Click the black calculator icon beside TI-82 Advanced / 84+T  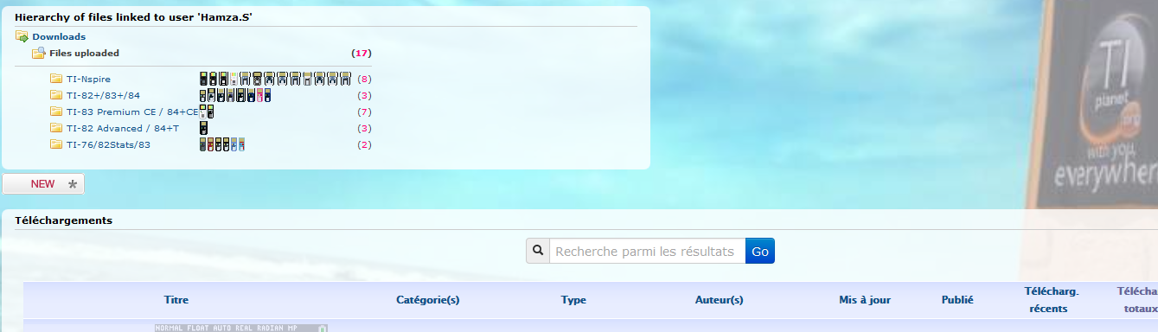pos(203,128)
